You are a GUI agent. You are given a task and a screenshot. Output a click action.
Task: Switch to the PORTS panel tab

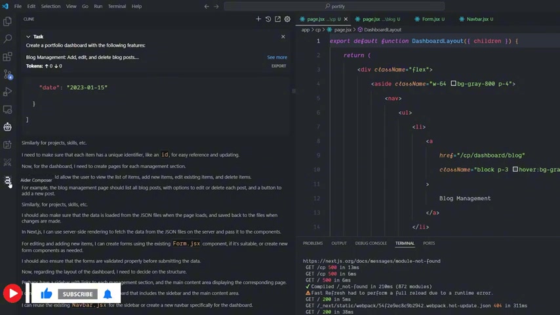click(429, 243)
